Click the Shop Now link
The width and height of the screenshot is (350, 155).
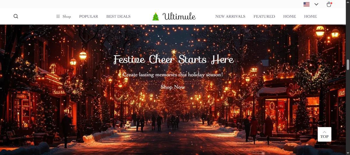tap(173, 87)
